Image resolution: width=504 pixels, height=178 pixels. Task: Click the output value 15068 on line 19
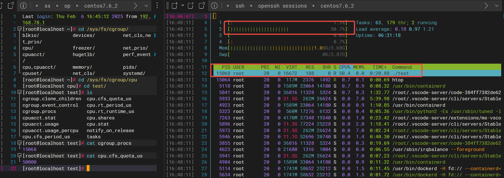click(x=29, y=149)
